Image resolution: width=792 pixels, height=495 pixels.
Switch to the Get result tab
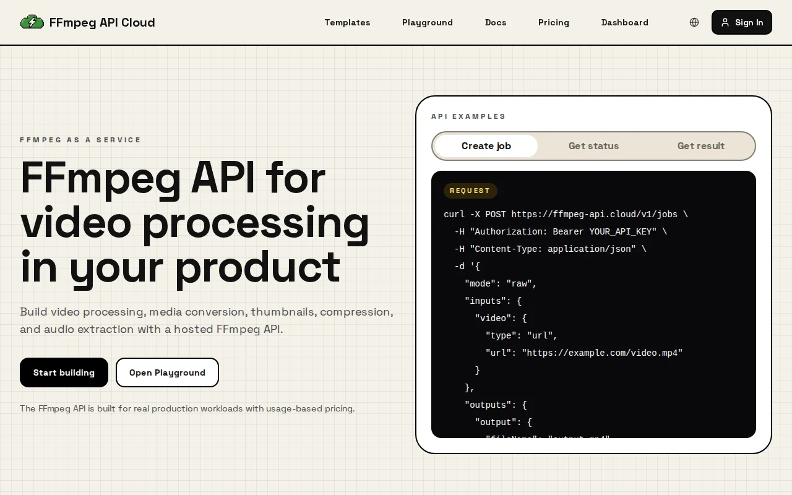(x=700, y=146)
